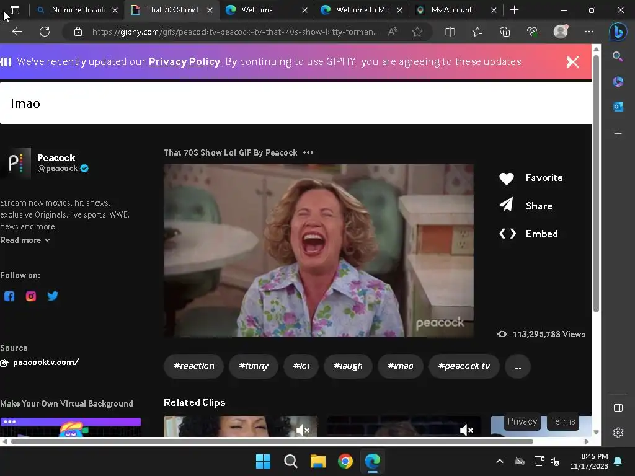The width and height of the screenshot is (635, 476).
Task: Add this page to favorites star
Action: point(417,32)
